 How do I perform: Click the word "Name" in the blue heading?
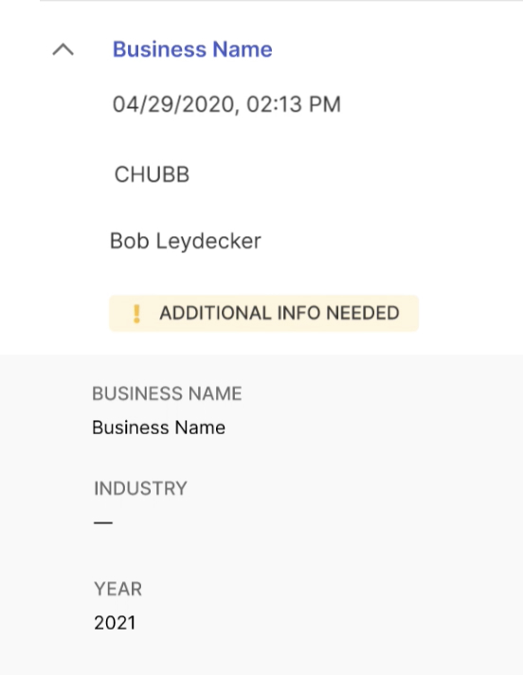point(243,49)
